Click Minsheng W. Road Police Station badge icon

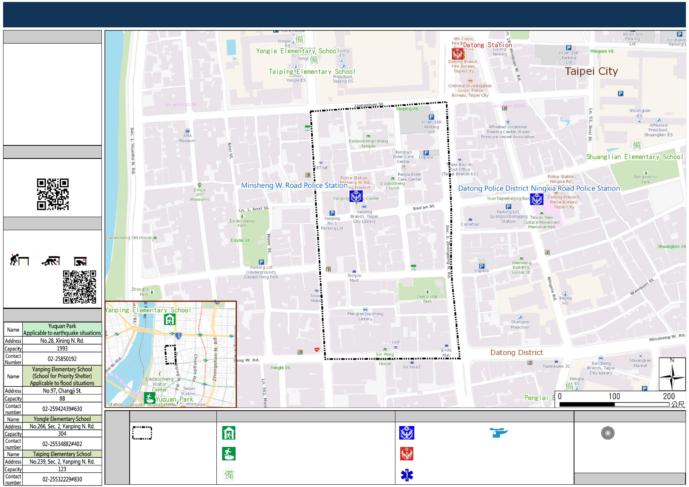(356, 196)
